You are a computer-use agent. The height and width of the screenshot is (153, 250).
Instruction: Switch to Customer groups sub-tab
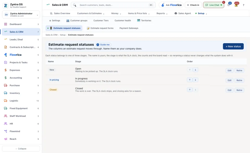tap(77, 21)
